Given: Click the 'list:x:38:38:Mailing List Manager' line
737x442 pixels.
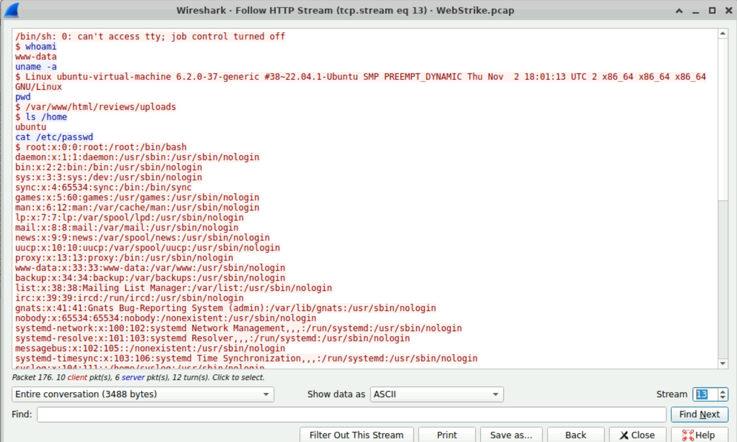Looking at the screenshot, I should tap(174, 288).
